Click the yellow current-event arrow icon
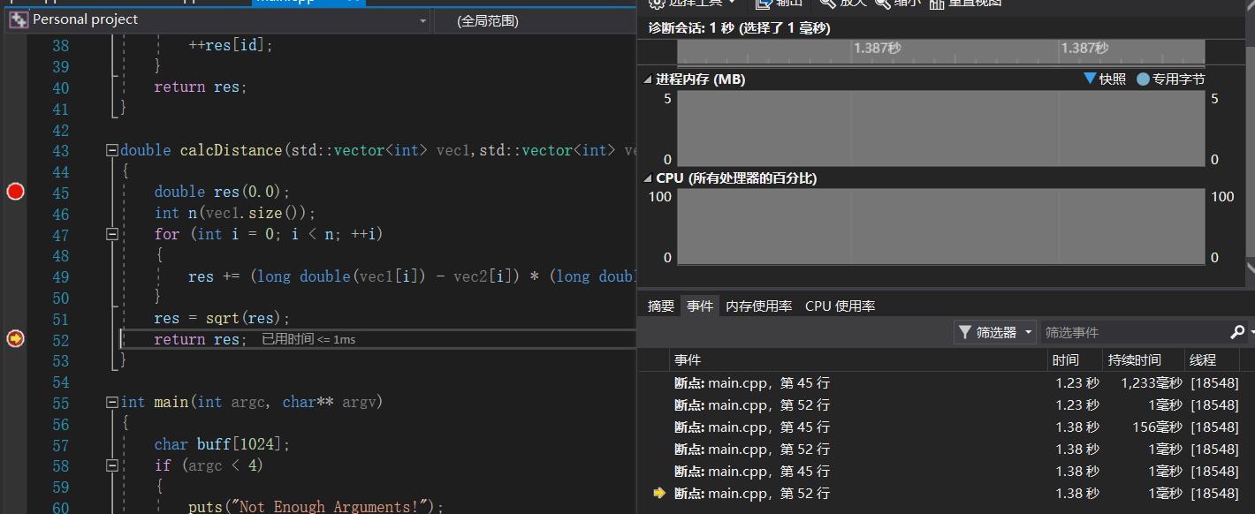The height and width of the screenshot is (514, 1255). pos(658,493)
